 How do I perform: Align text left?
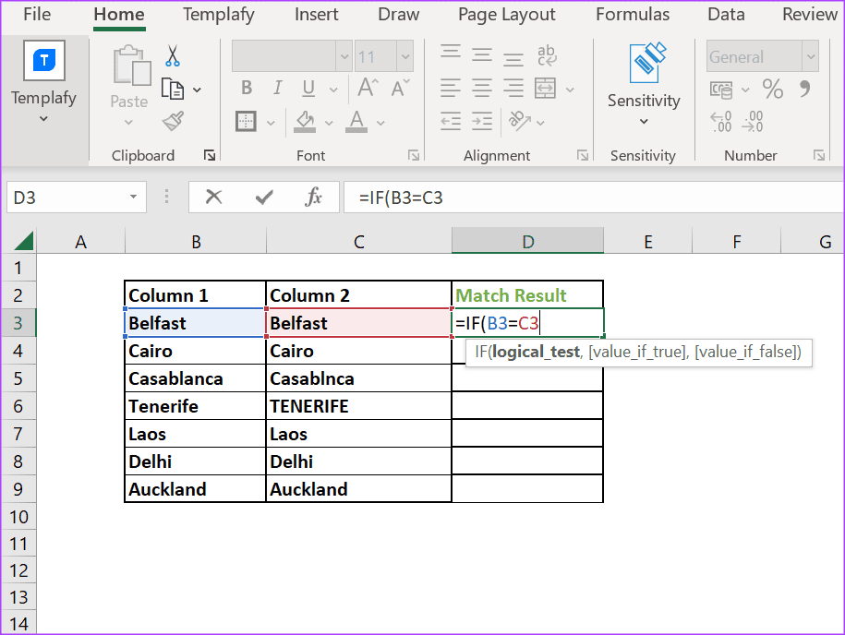tap(451, 88)
